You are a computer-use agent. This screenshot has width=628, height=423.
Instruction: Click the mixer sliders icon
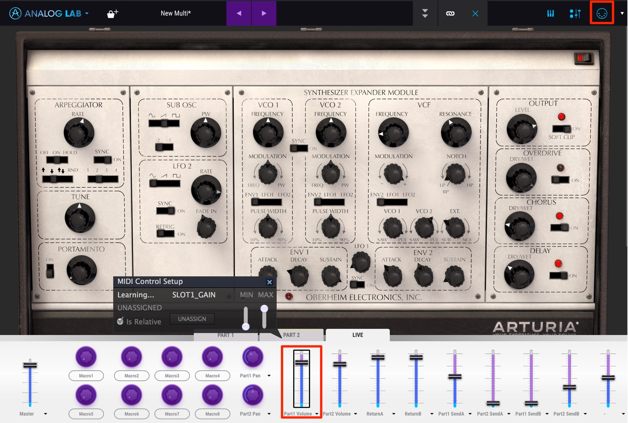[x=575, y=14]
